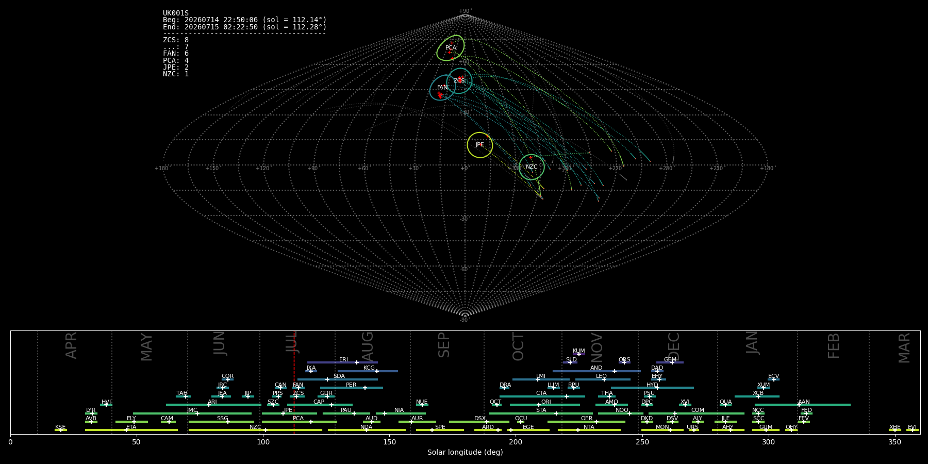Select the ORI shower activity bar
The width and height of the screenshot is (928, 464).
click(x=545, y=405)
